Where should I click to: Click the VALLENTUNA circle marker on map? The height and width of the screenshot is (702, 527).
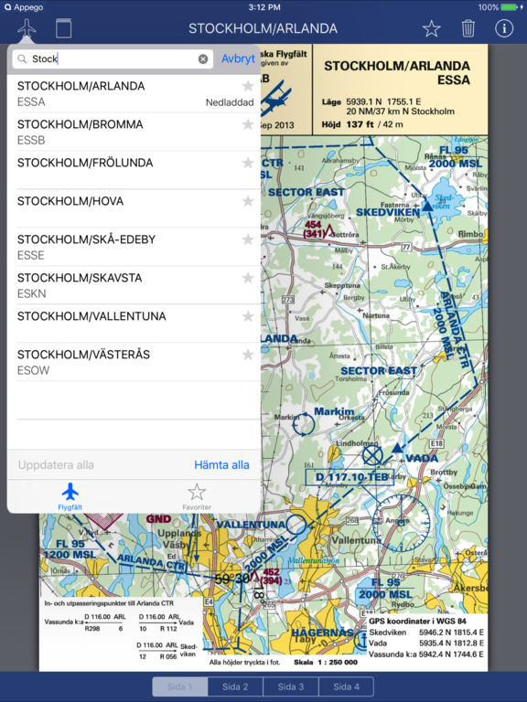click(296, 525)
